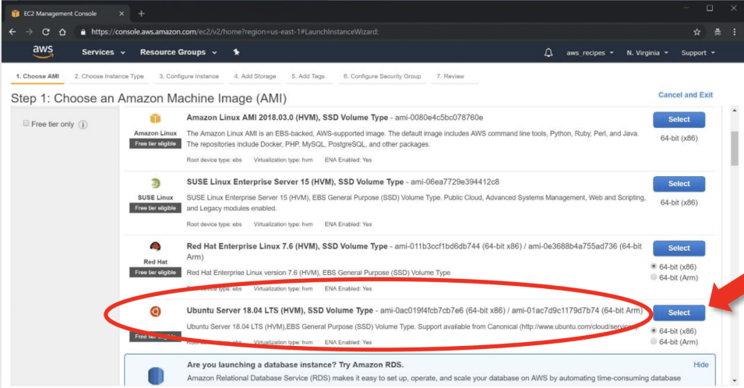Click the Red Hat logo icon
The image size is (744, 388).
155,247
